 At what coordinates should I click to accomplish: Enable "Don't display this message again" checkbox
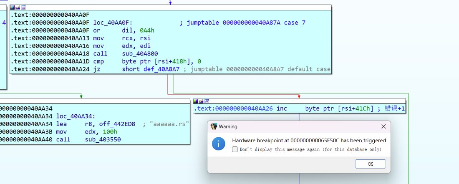235,149
